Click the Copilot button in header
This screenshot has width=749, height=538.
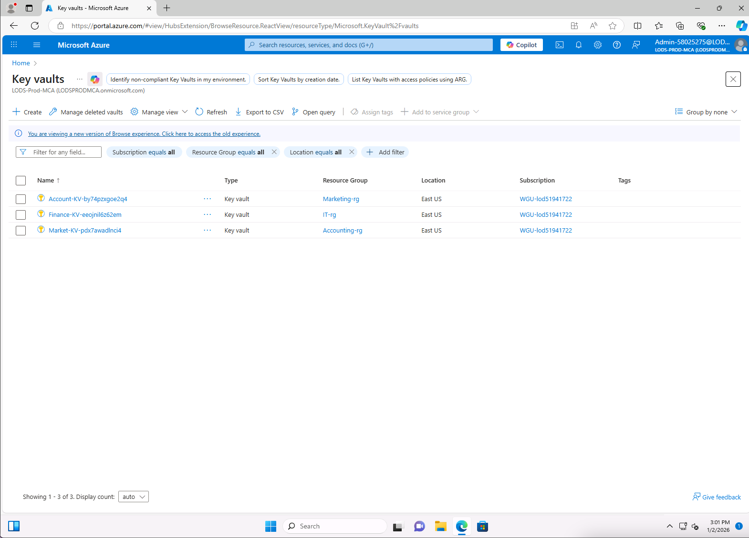coord(521,45)
